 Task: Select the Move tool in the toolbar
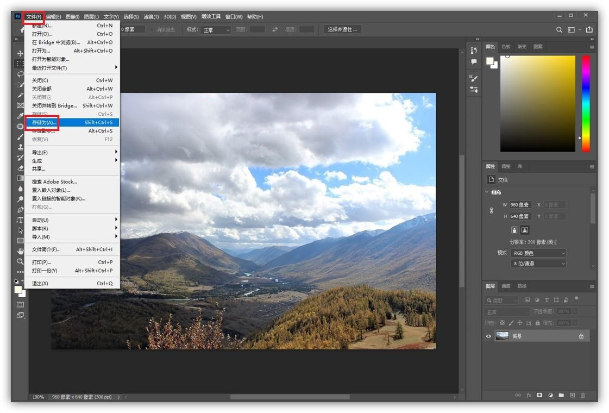20,53
